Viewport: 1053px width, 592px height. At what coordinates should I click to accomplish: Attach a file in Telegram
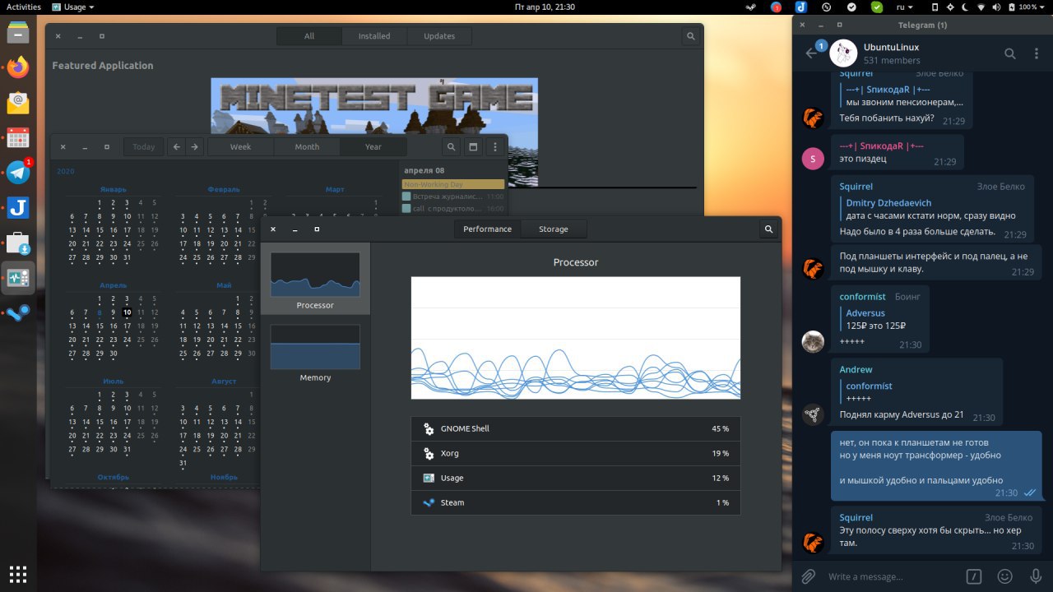click(809, 576)
